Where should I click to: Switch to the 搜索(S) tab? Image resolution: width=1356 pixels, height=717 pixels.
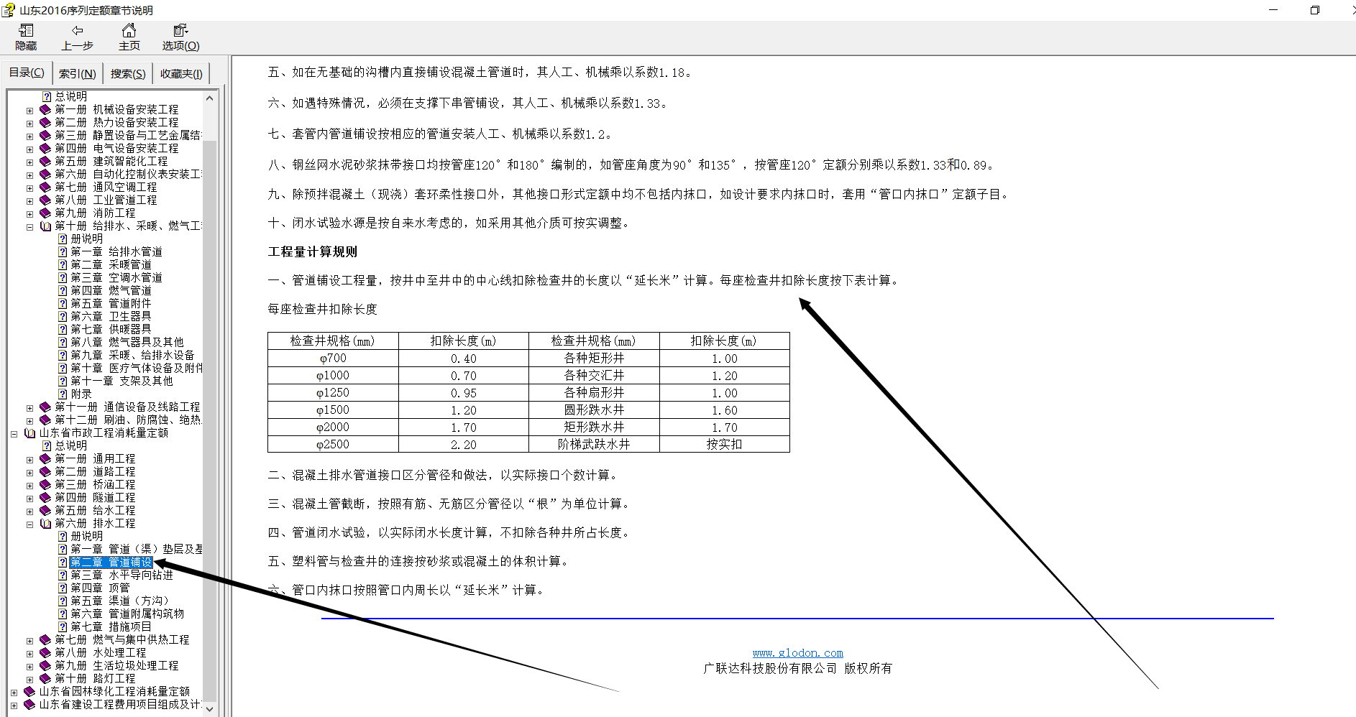coord(128,73)
